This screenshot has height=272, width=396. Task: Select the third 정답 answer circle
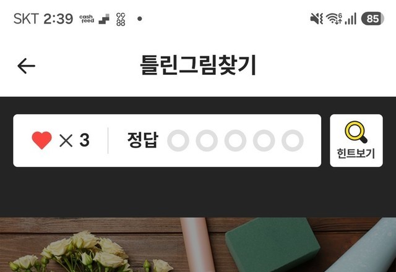[235, 140]
